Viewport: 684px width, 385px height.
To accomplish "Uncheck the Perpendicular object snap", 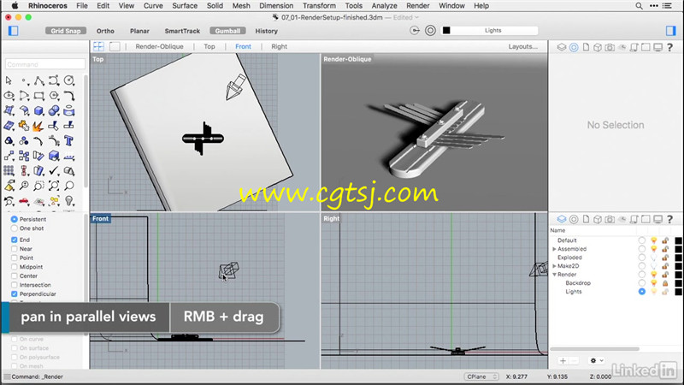I will 15,293.
